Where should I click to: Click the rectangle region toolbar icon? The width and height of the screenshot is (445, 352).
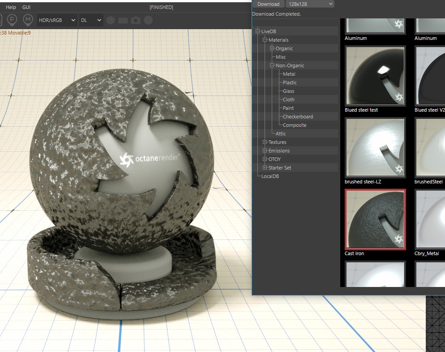coord(123,21)
